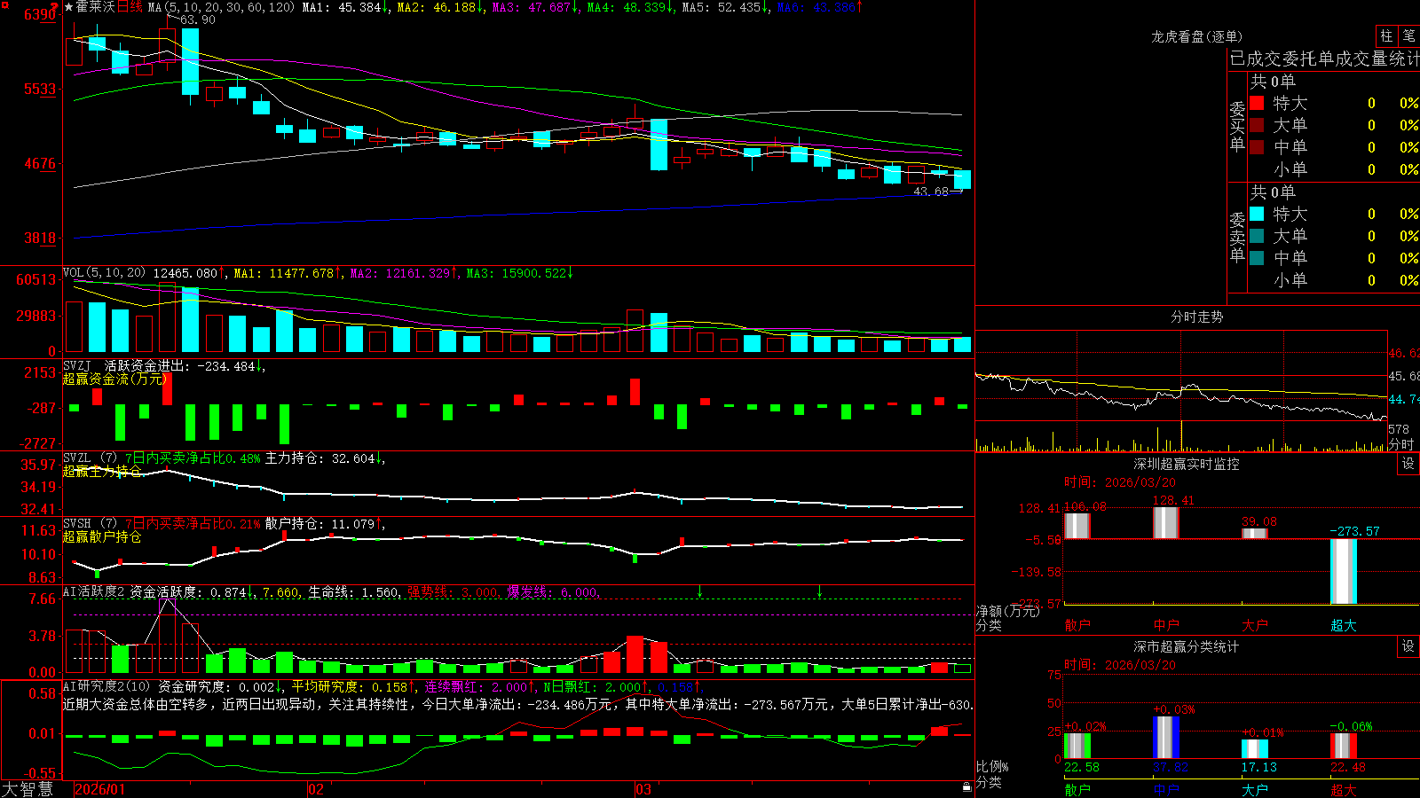Open 设 settings for 深圳超赢实时监控
1420x798 pixels.
pos(1408,464)
